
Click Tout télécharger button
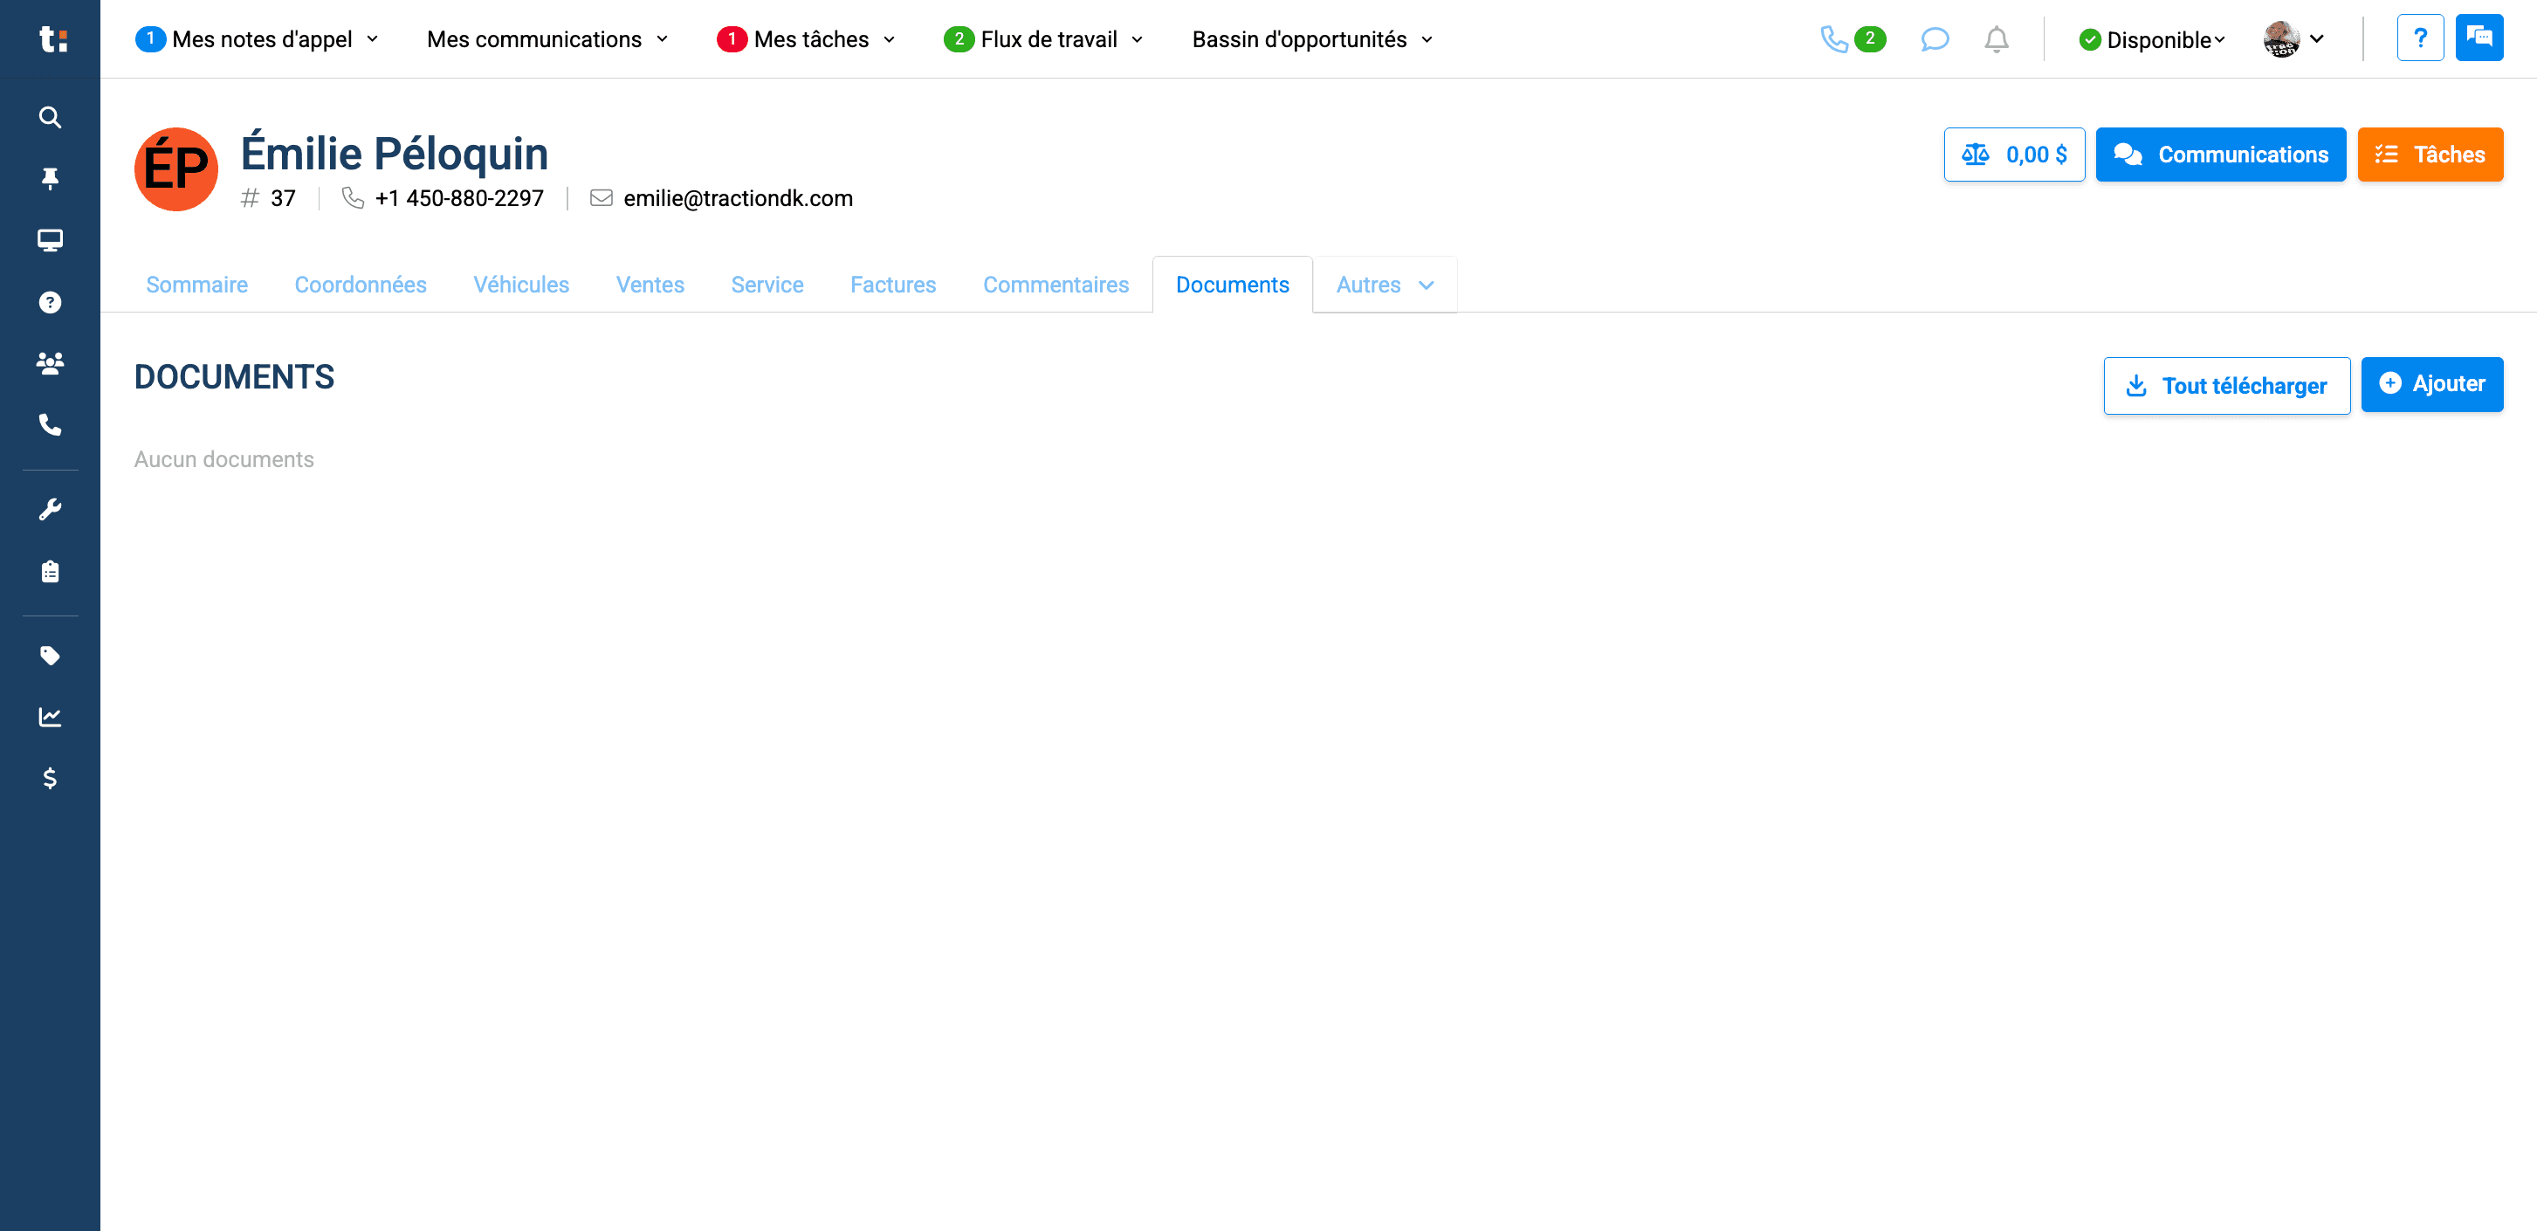(x=2226, y=385)
